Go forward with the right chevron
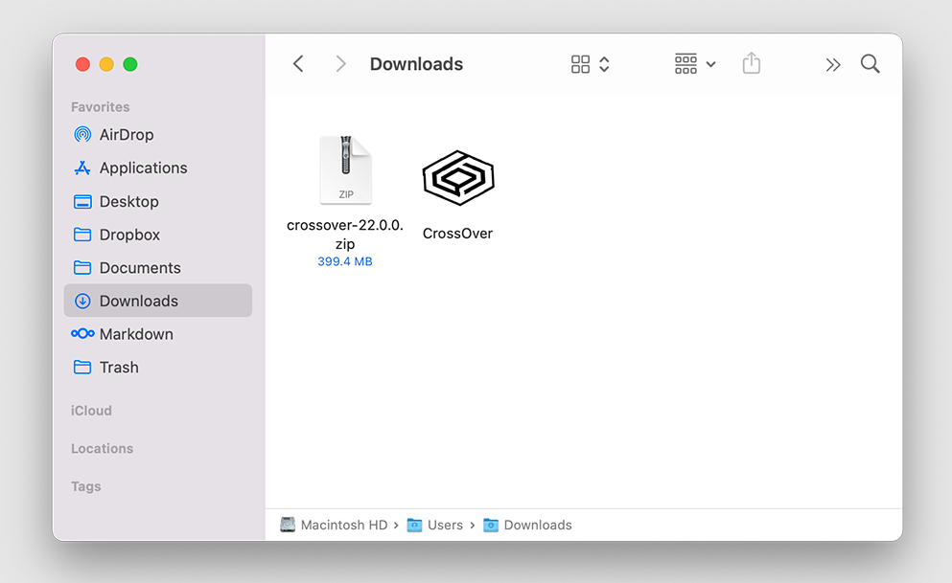Image resolution: width=952 pixels, height=583 pixels. point(340,63)
